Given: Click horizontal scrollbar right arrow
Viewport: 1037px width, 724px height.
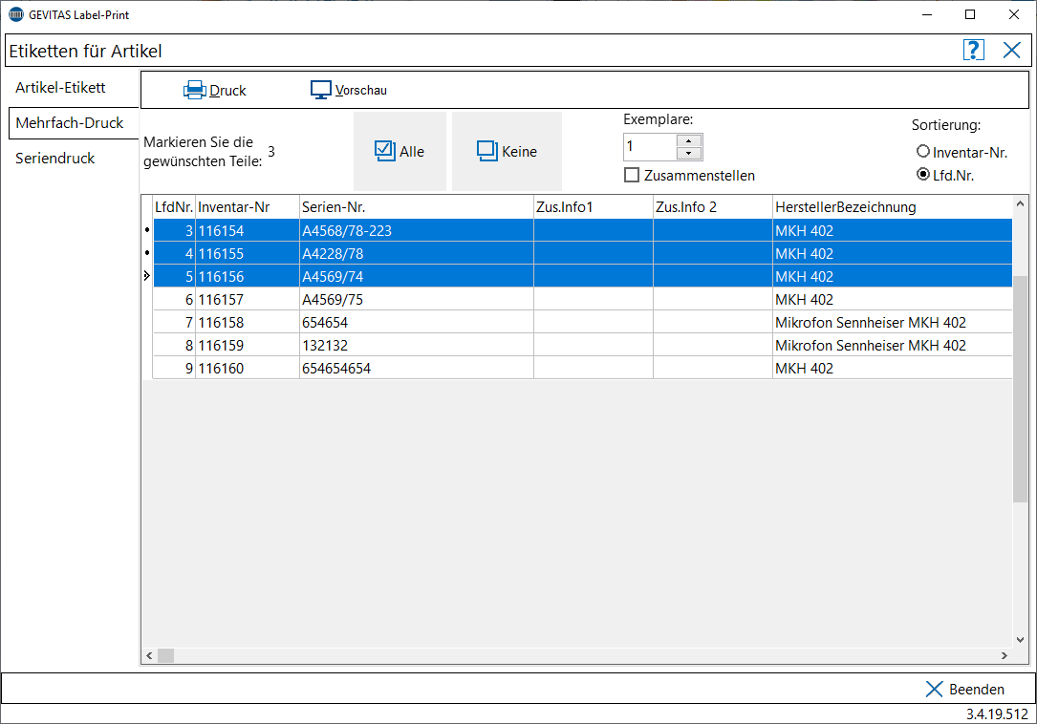Looking at the screenshot, I should click(1004, 656).
